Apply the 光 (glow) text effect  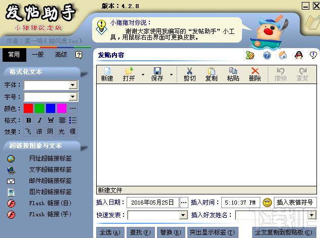(62, 132)
